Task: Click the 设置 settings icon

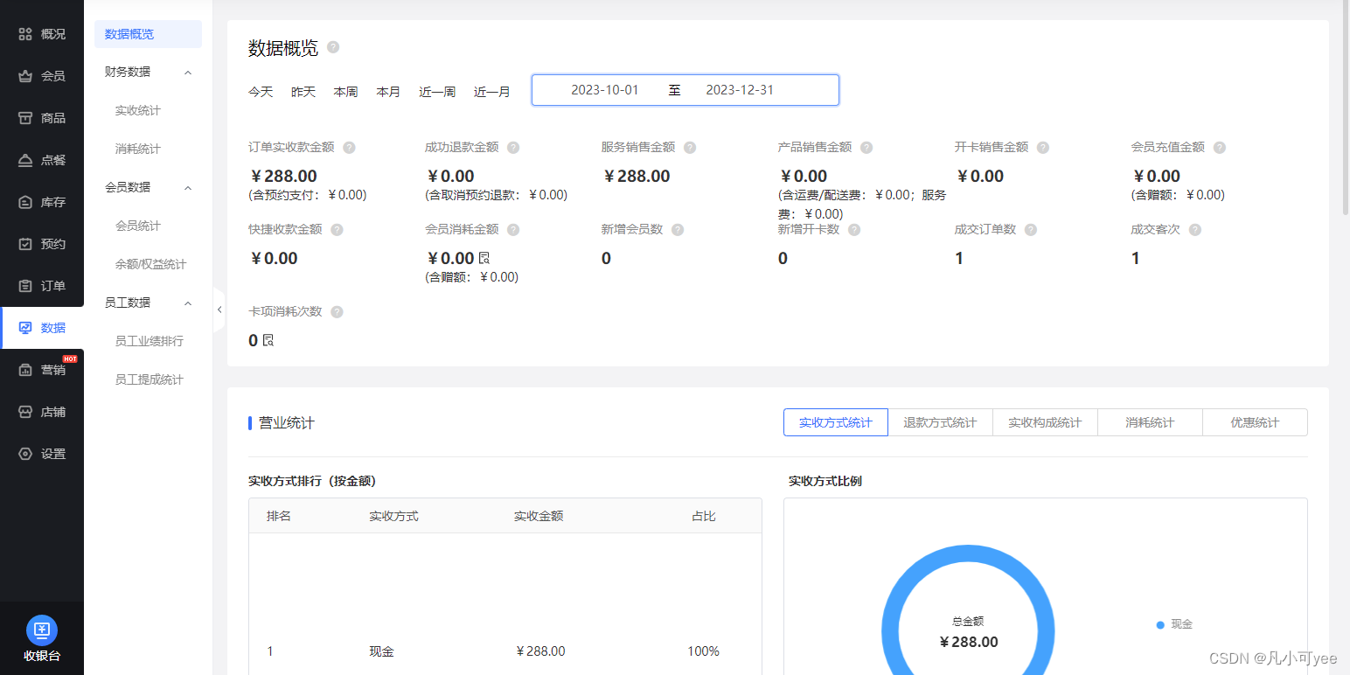Action: pos(25,454)
